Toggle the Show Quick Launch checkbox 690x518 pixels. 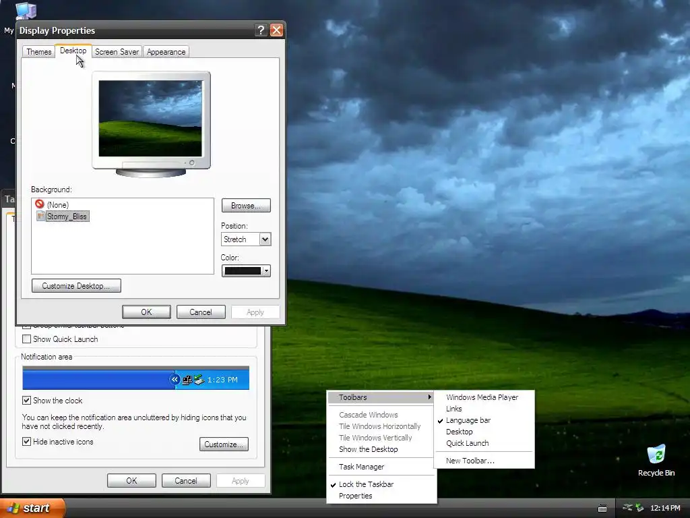click(x=26, y=339)
